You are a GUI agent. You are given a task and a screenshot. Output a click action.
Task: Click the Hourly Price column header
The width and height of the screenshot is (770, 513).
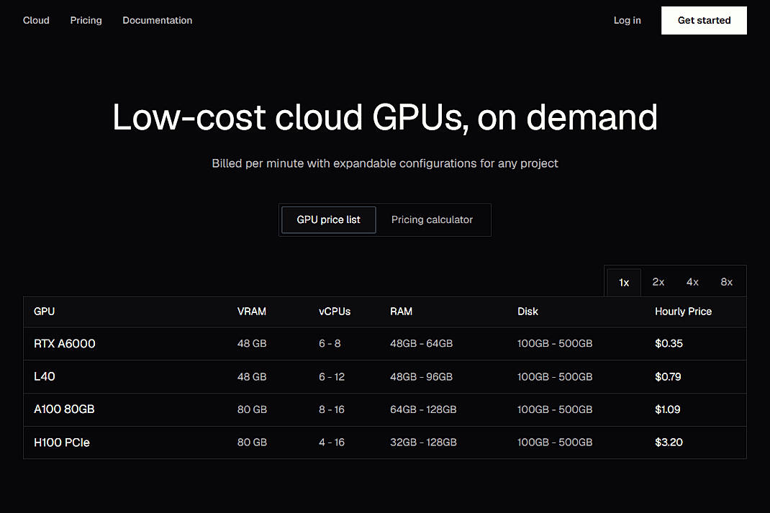click(x=683, y=312)
